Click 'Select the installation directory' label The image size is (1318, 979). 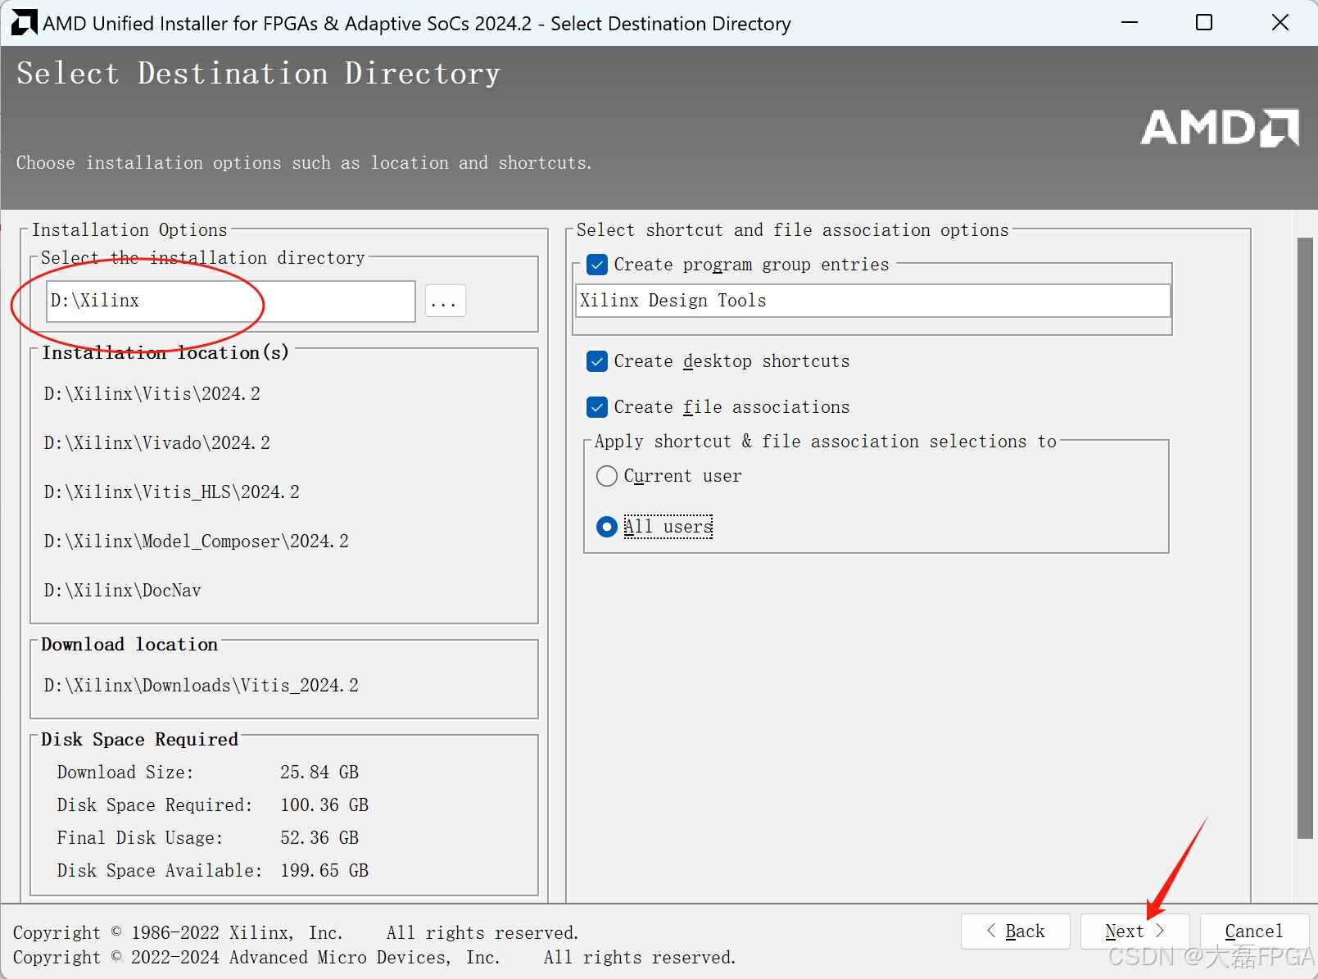pos(203,258)
